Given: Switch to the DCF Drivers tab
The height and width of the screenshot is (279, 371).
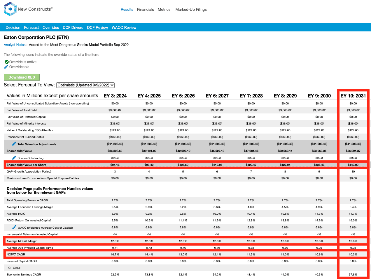Looking at the screenshot, I should coord(73,28).
